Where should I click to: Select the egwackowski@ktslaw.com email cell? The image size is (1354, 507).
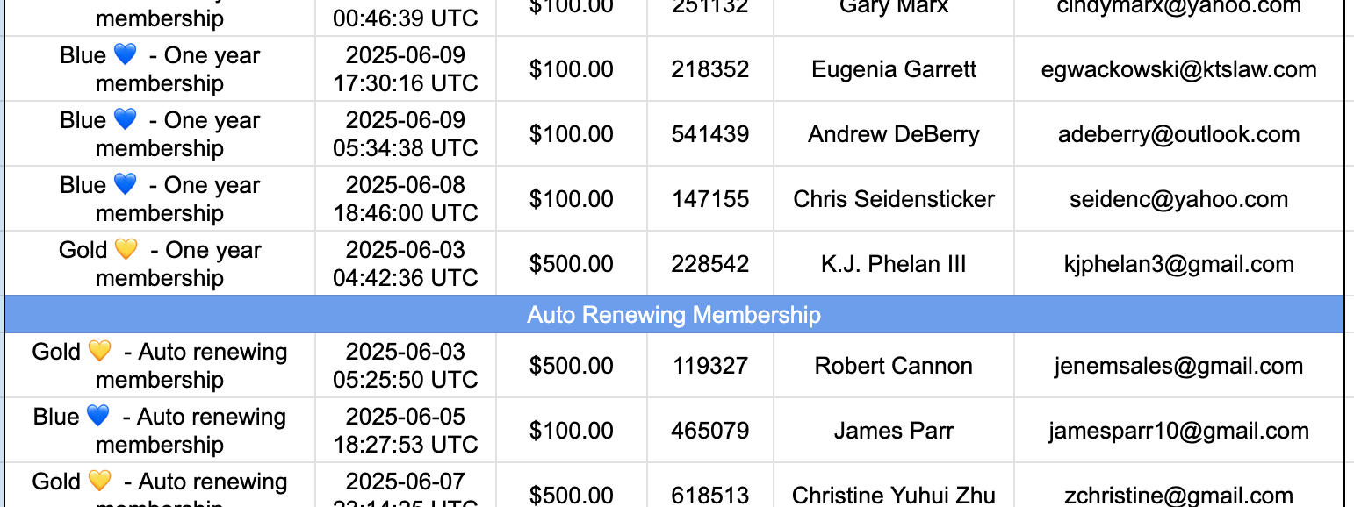[x=1178, y=69]
